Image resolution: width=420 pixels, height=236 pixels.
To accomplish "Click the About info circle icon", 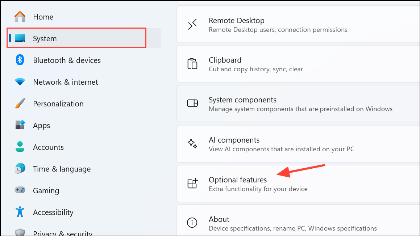I will (192, 222).
